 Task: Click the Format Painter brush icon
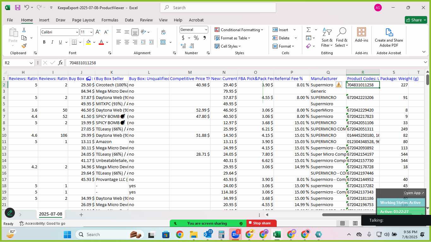click(x=24, y=46)
